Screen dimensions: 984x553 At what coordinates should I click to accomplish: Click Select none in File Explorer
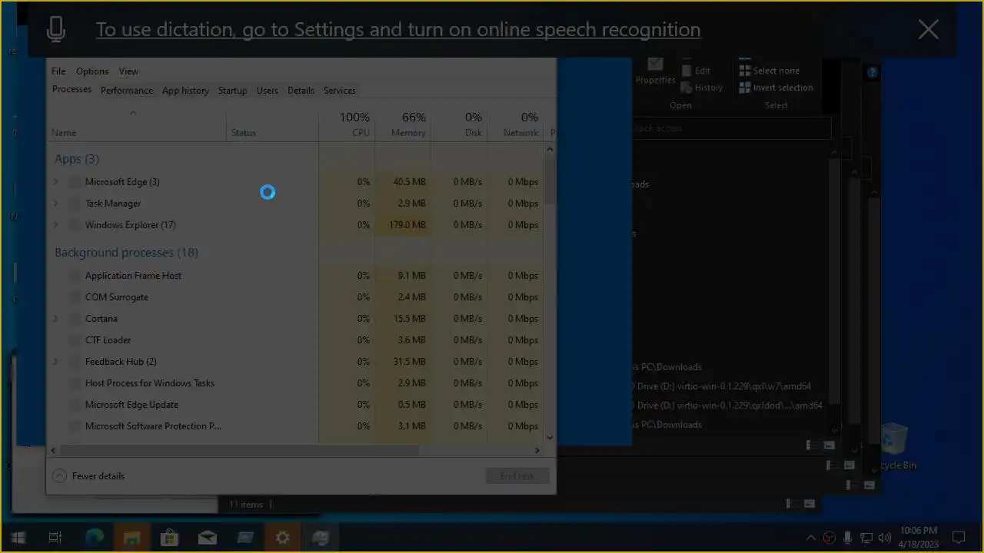[769, 71]
